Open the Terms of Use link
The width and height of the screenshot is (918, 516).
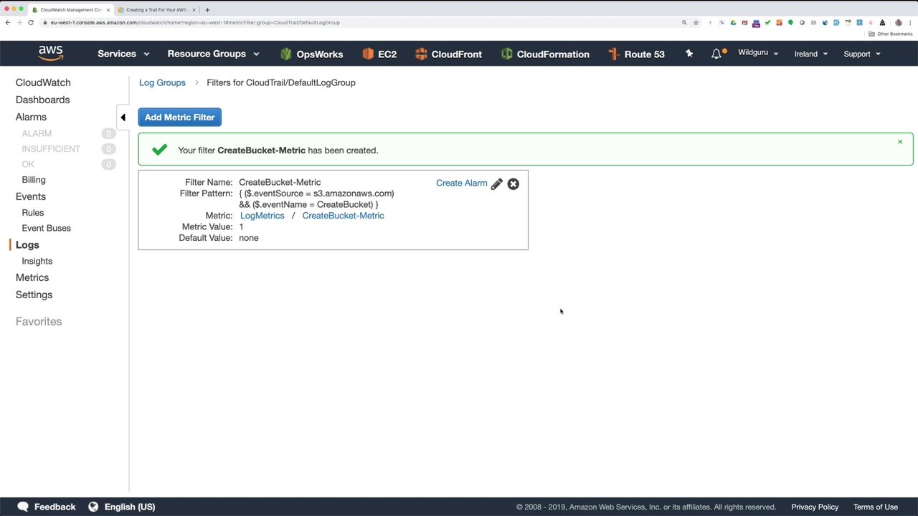[x=876, y=507]
